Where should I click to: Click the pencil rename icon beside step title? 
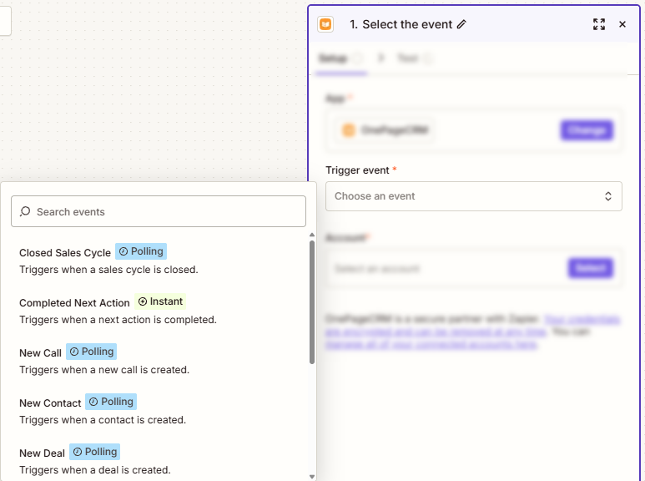[461, 24]
